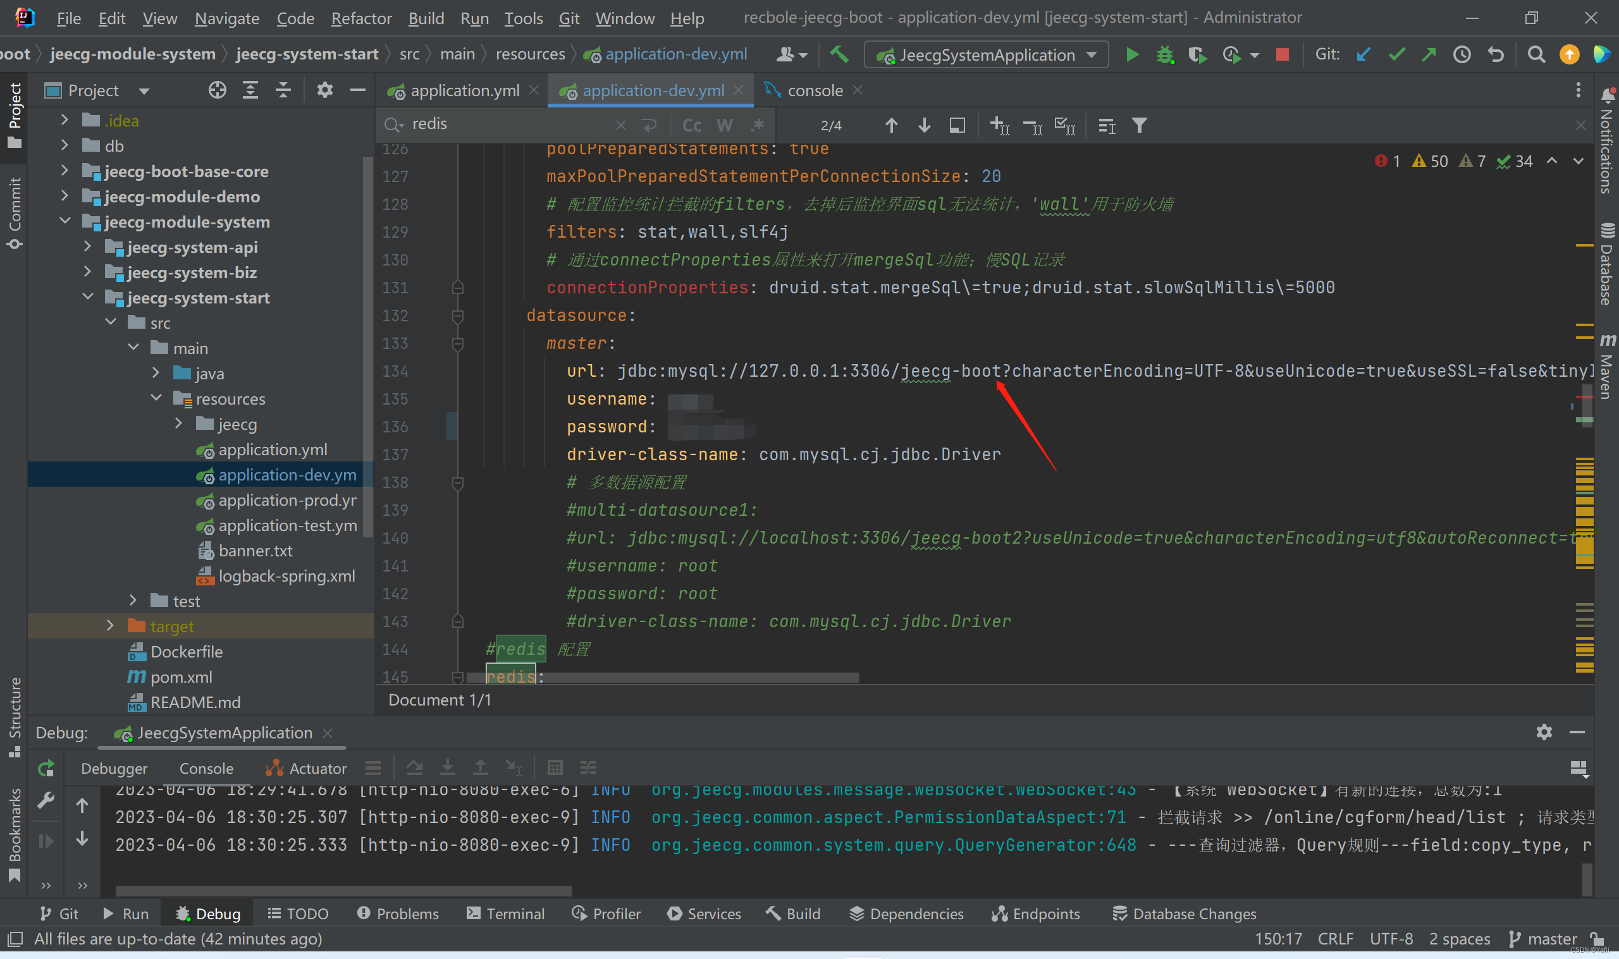
Task: Toggle Words (W) option in search bar
Action: tap(725, 125)
